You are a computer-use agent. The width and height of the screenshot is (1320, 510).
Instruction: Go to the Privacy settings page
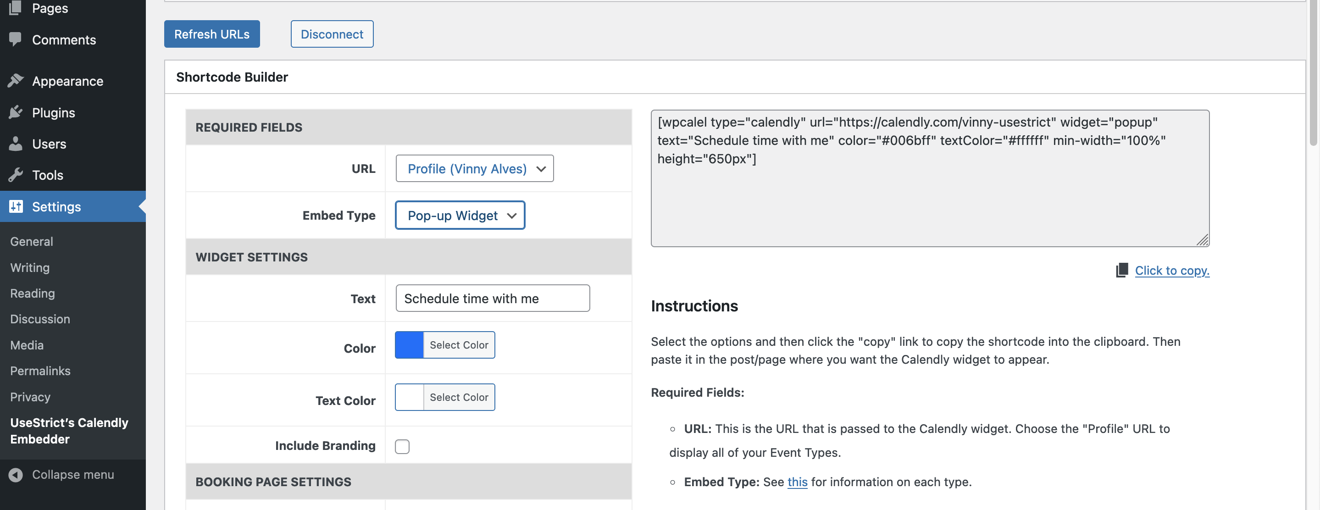(30, 396)
